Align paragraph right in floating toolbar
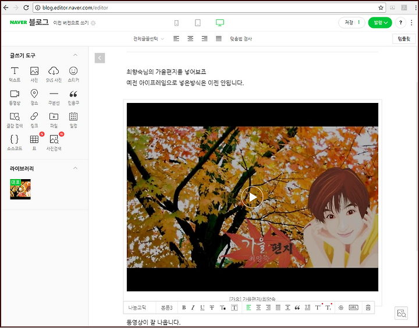The height and width of the screenshot is (328, 419). click(x=268, y=308)
